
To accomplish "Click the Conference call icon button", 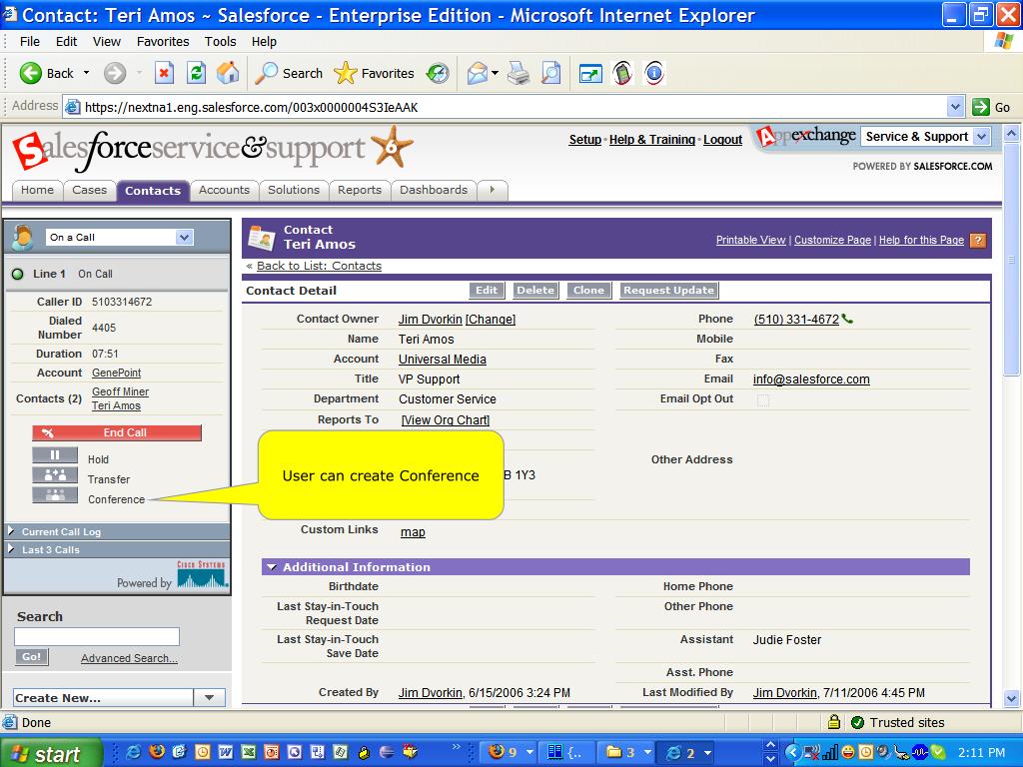I will (x=55, y=495).
